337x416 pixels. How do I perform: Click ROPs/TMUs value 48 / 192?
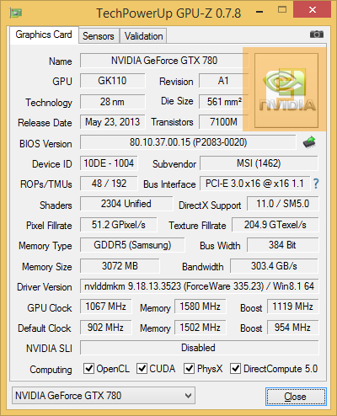coord(109,184)
